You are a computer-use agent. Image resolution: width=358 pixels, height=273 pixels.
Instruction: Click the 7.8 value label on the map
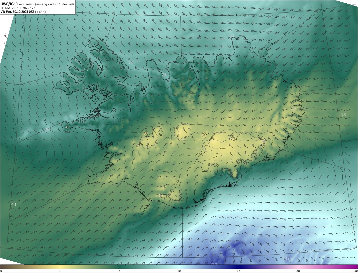pyautogui.click(x=164, y=75)
